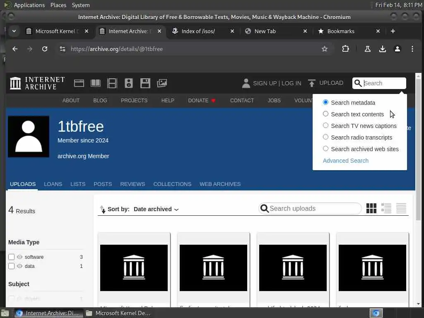Open the Advanced Search link
The height and width of the screenshot is (318, 424).
pos(346,161)
